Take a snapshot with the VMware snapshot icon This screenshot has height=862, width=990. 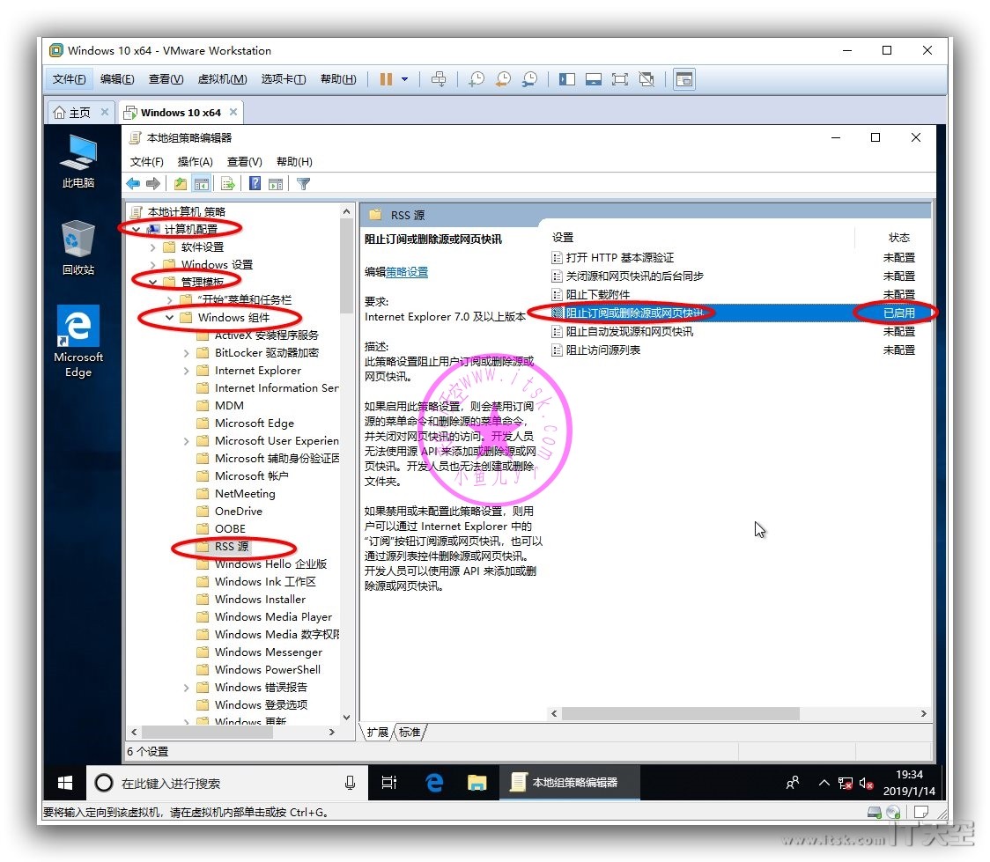pos(477,79)
